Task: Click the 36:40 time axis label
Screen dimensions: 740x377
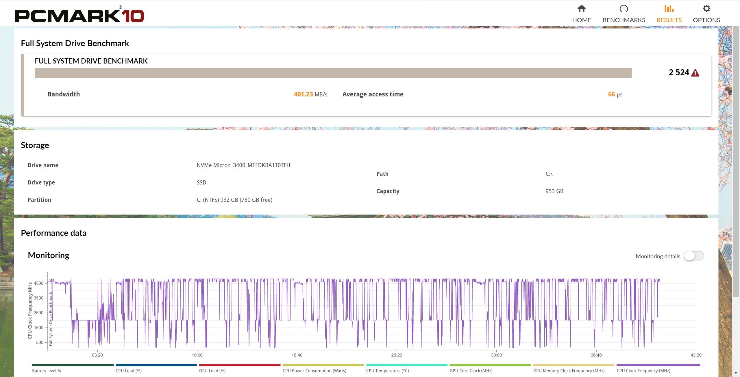Action: (x=596, y=355)
